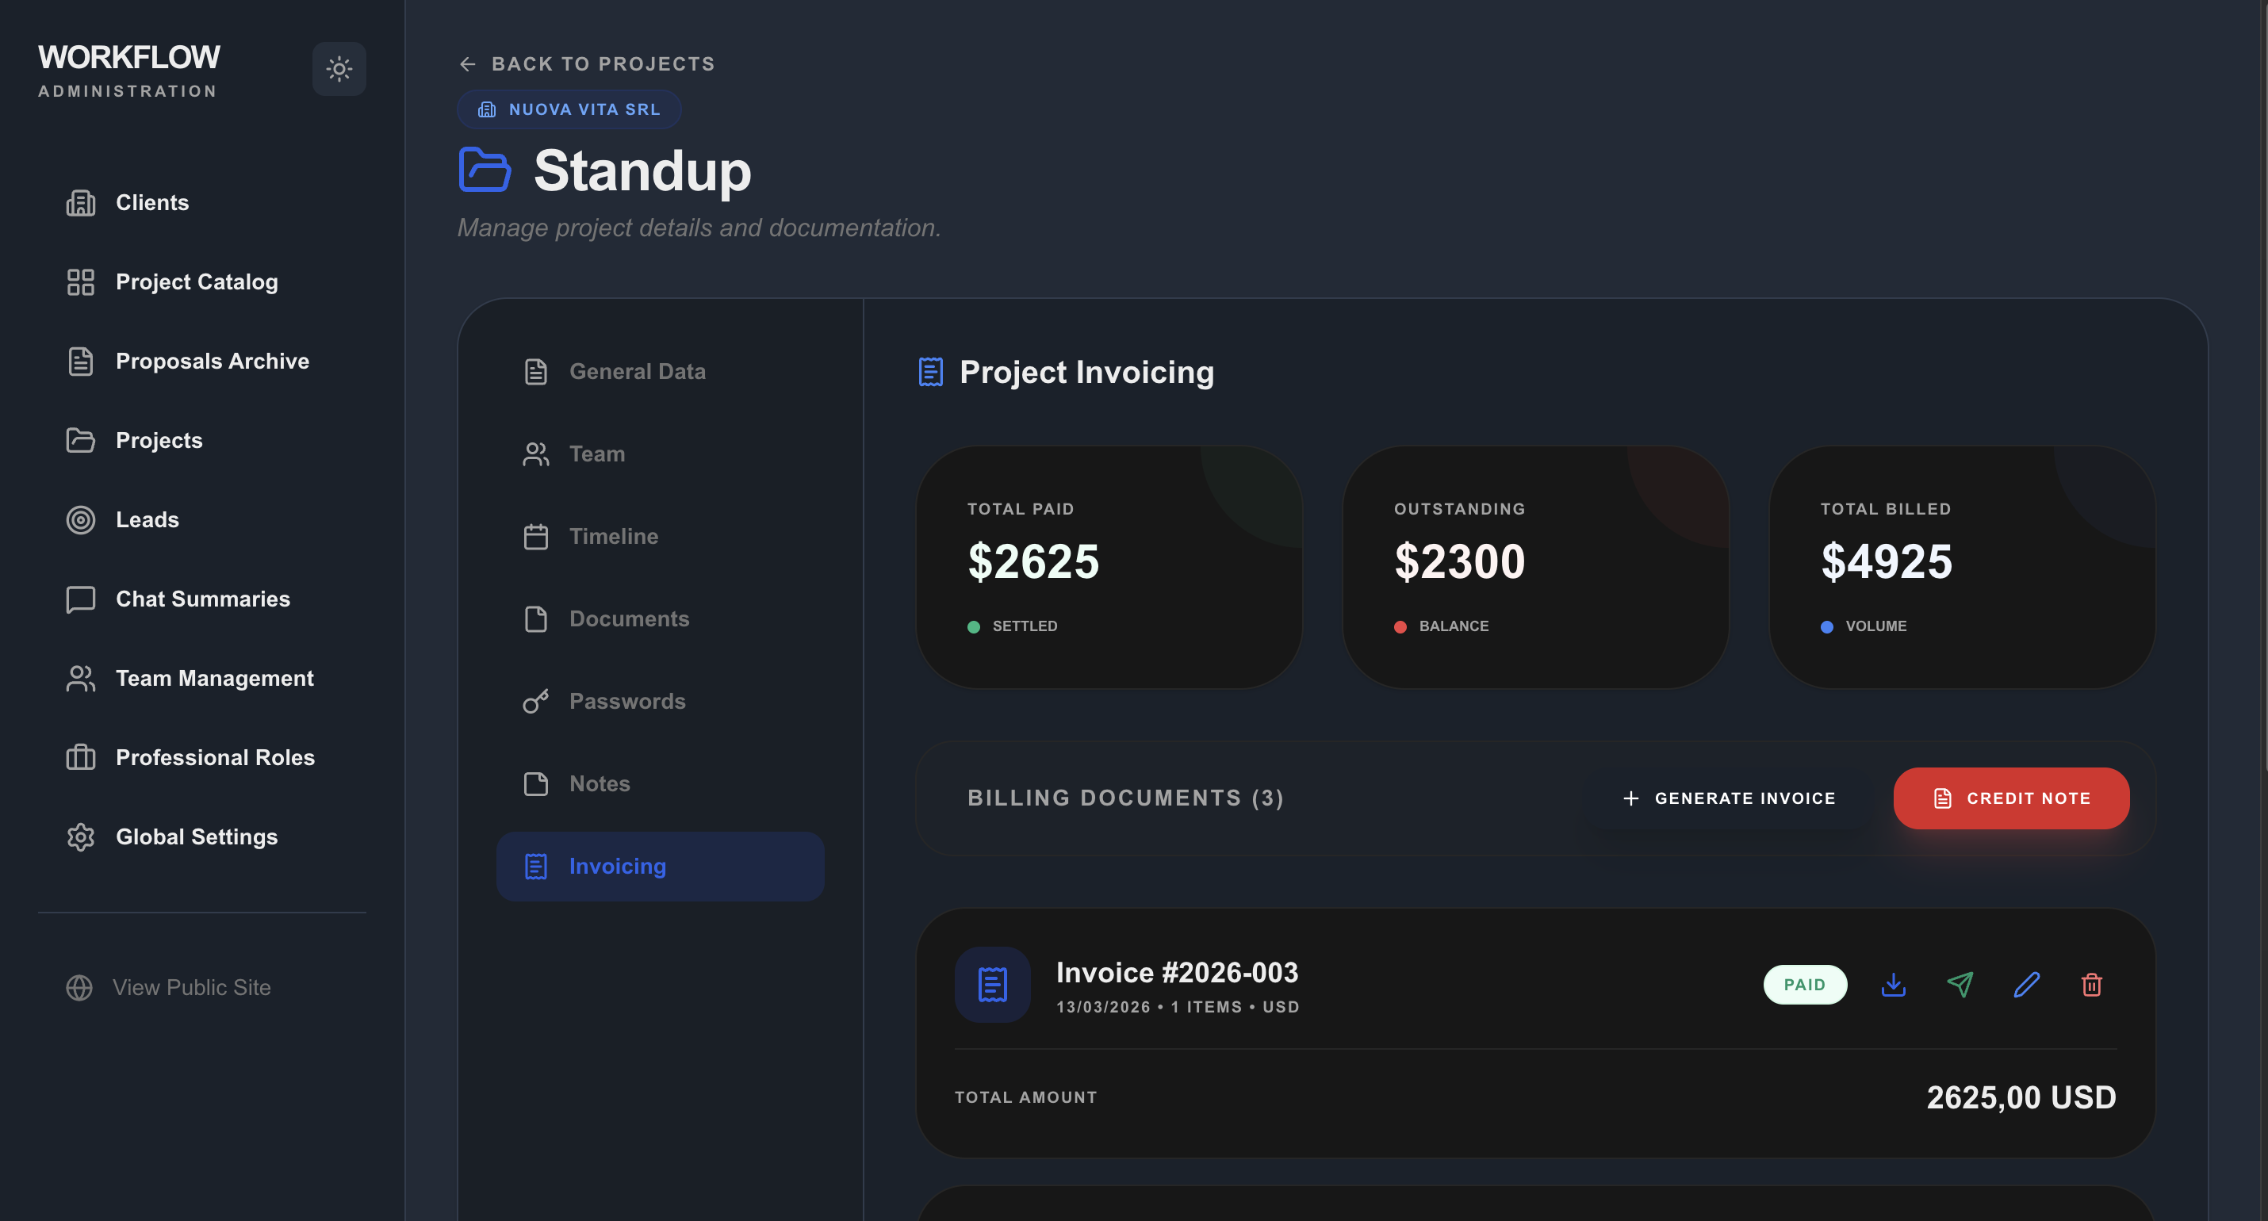Open the View Public Site link

pos(191,987)
